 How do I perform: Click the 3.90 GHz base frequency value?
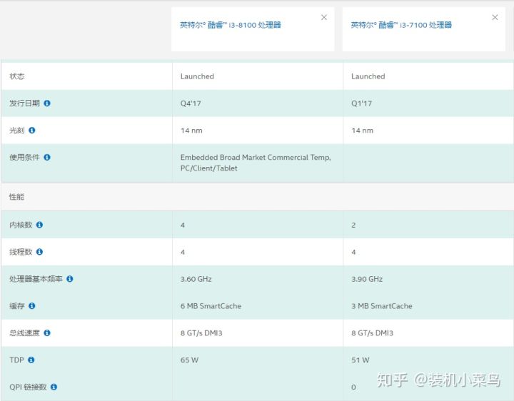tap(367, 279)
